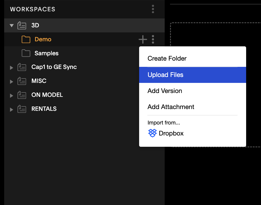
Task: Open the Workspaces three-dot options menu
Action: 153,9
